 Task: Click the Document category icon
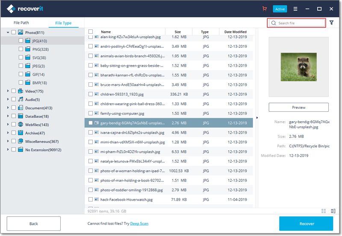click(x=21, y=108)
